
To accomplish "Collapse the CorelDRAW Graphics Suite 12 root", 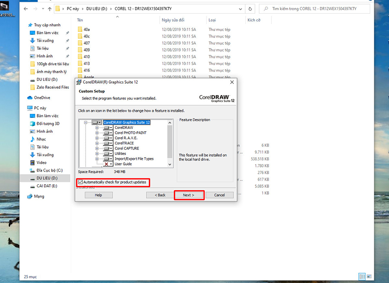I will [x=86, y=123].
